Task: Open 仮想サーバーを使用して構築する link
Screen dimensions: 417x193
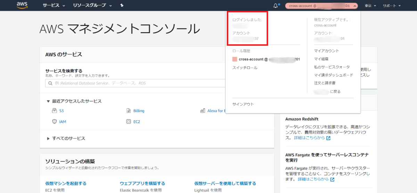Action: click(225, 183)
